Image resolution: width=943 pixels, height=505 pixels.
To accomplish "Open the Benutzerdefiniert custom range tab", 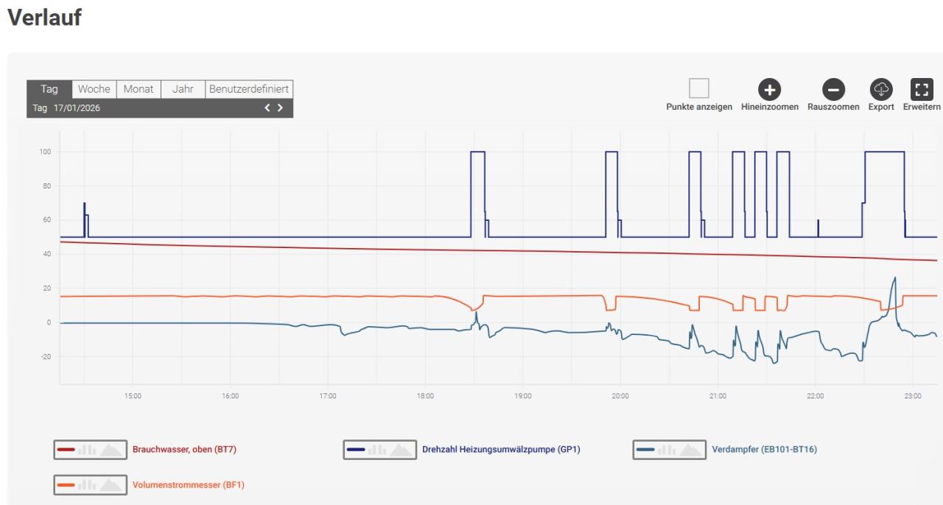I will click(249, 89).
